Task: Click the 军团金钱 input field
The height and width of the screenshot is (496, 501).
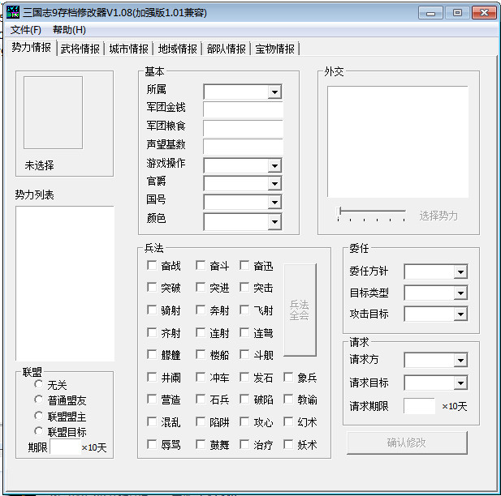Action: click(243, 110)
